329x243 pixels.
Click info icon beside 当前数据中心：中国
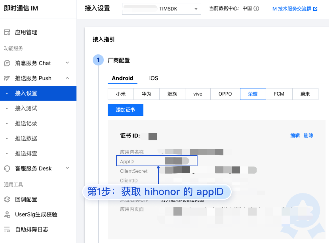pos(256,8)
